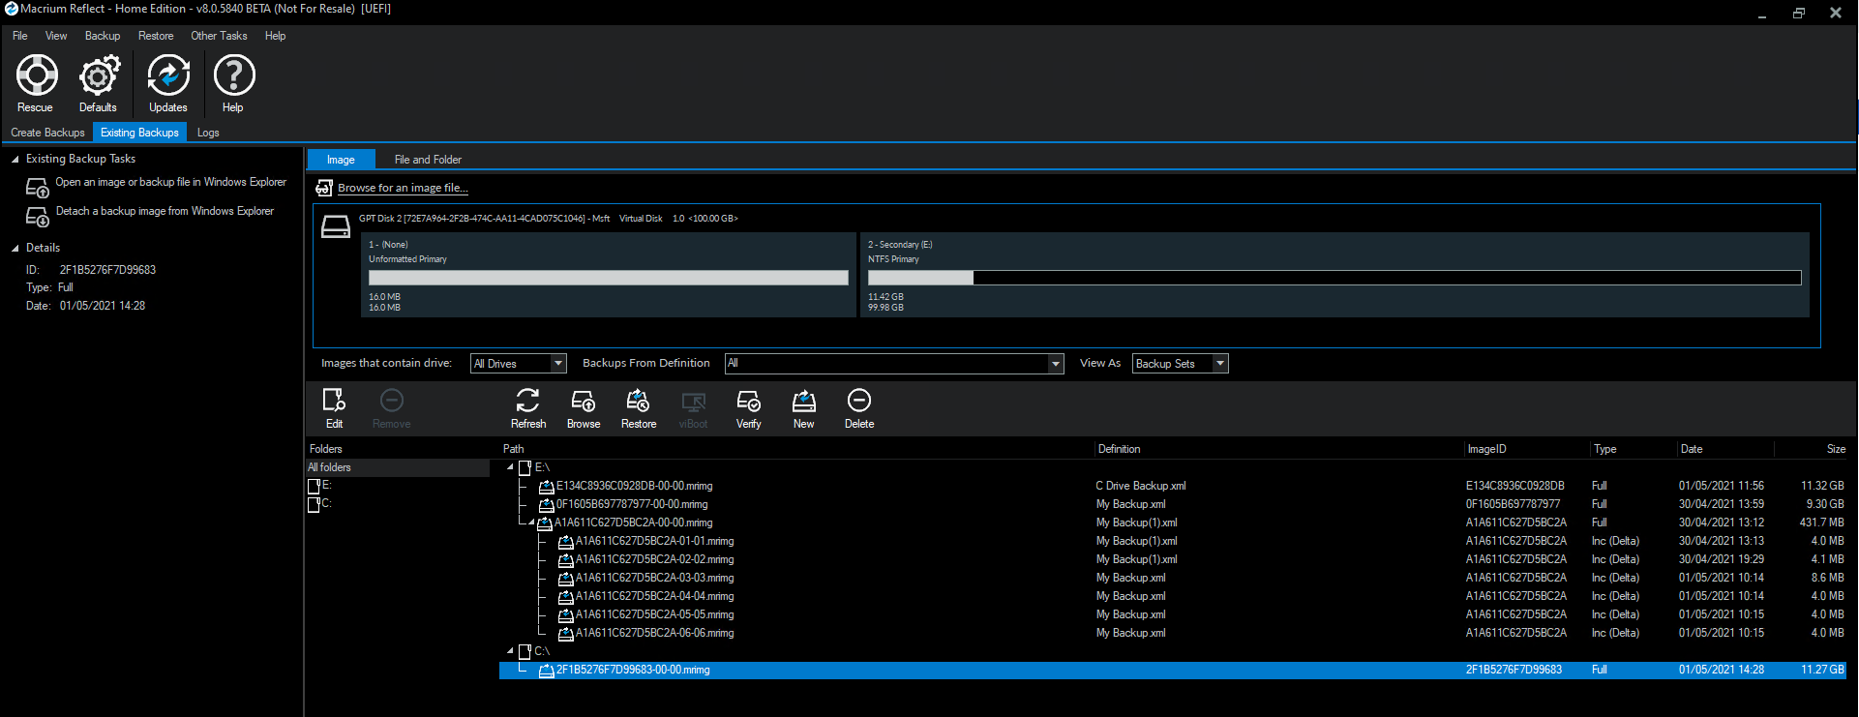This screenshot has height=717, width=1859.
Task: Open the Backup menu
Action: [103, 36]
